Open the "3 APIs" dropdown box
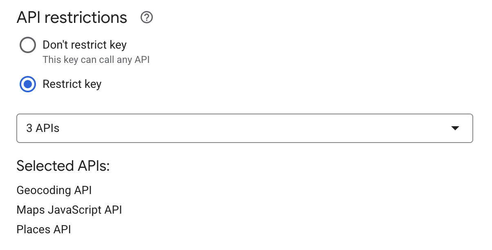Image resolution: width=492 pixels, height=250 pixels. 244,128
